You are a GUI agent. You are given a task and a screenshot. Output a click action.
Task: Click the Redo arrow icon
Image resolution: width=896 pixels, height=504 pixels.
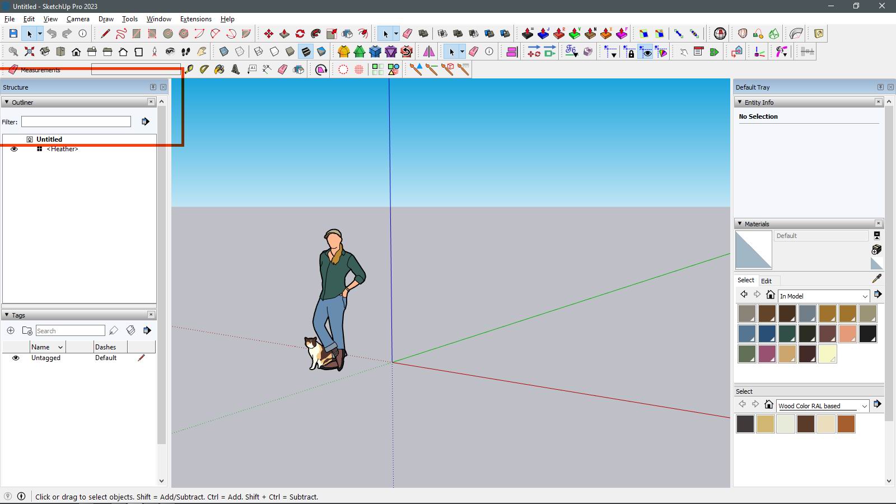pos(67,34)
